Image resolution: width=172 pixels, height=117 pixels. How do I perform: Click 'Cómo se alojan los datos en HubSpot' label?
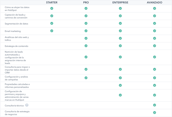[17, 9]
